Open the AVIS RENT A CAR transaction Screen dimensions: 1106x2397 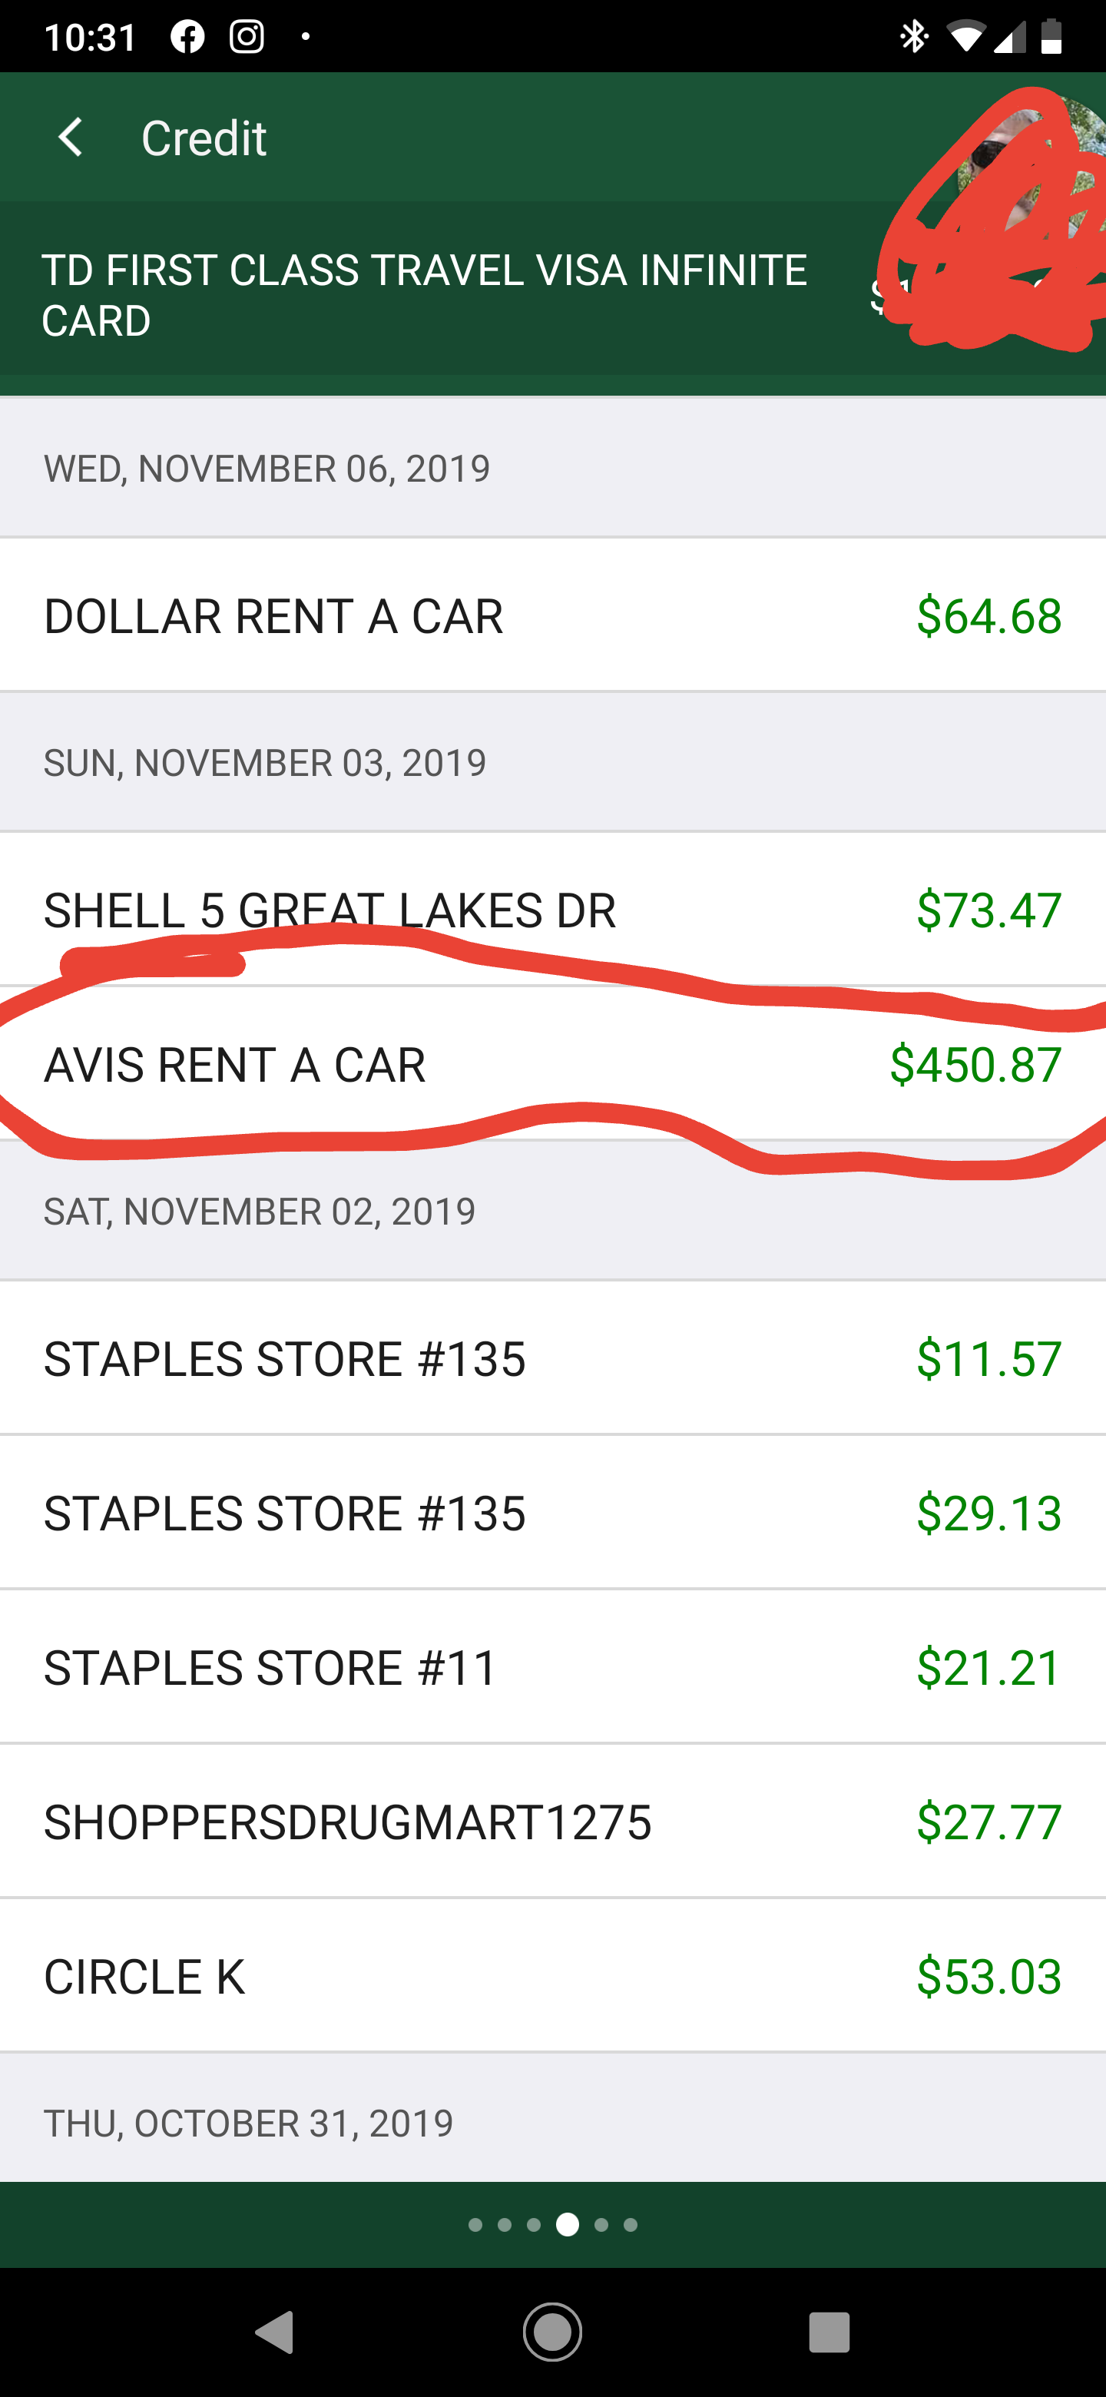(x=552, y=1063)
